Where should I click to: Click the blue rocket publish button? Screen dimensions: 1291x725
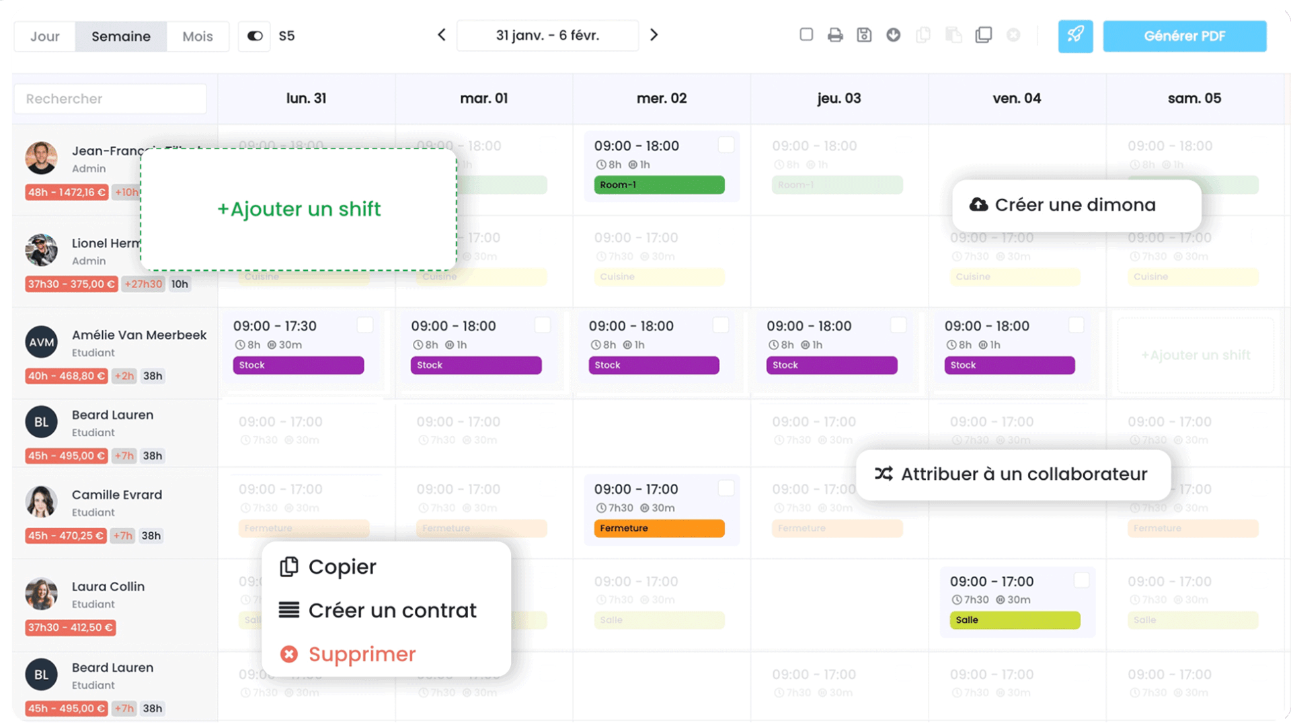(x=1075, y=36)
